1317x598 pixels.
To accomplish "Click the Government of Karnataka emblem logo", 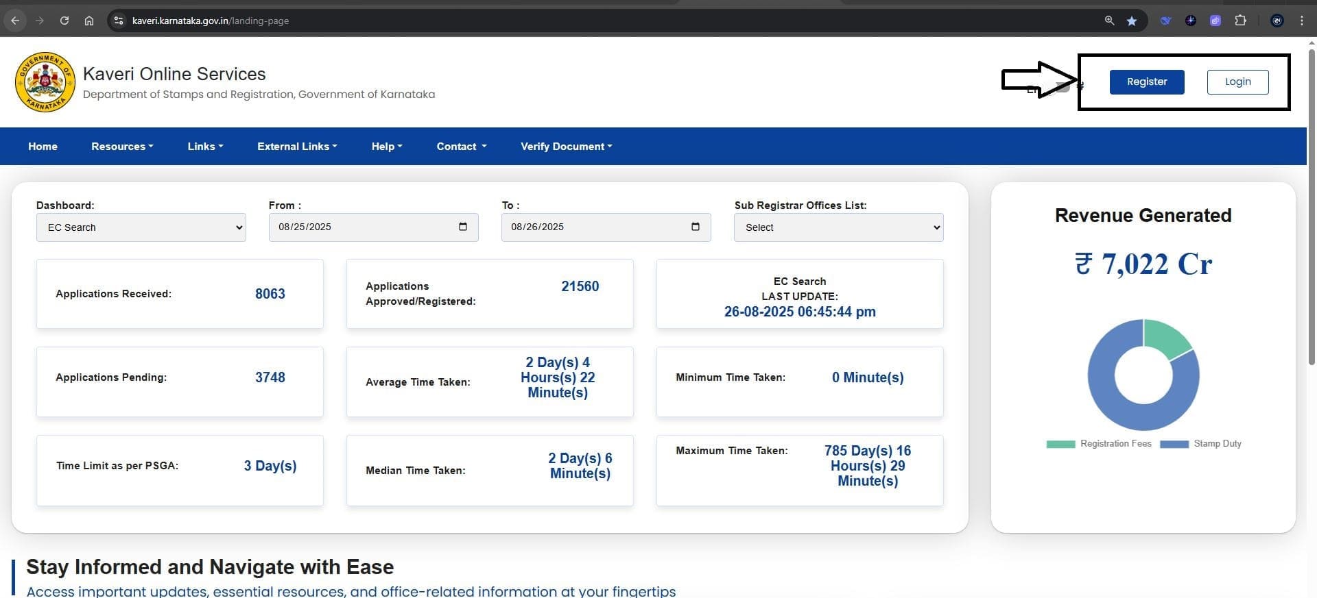I will [x=45, y=82].
